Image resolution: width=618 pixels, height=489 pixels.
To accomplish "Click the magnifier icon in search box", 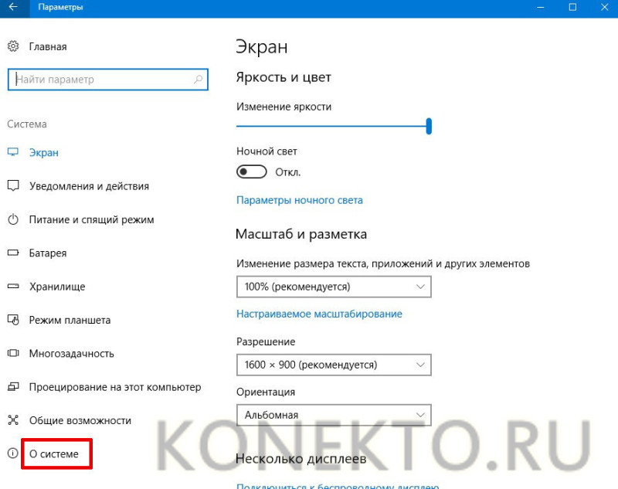I will pyautogui.click(x=198, y=80).
